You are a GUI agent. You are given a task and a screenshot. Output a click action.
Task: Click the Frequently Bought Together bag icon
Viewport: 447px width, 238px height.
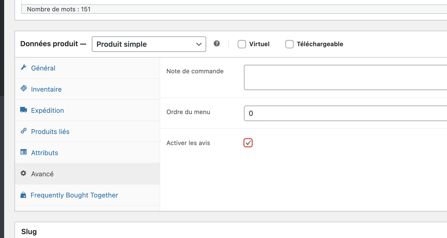(23, 195)
